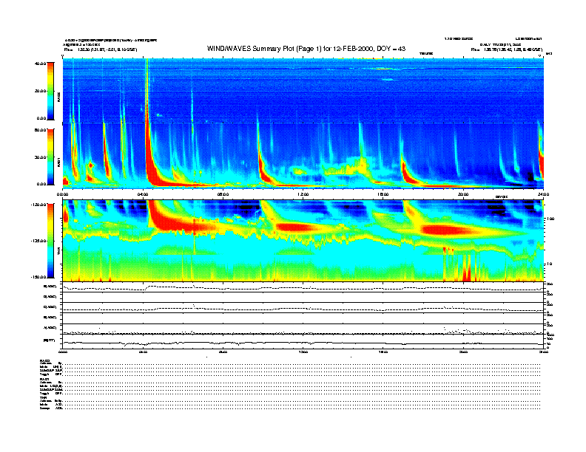Click the '10' tick on TNR right axis
Screen dimensions: 586x452
pos(549,264)
